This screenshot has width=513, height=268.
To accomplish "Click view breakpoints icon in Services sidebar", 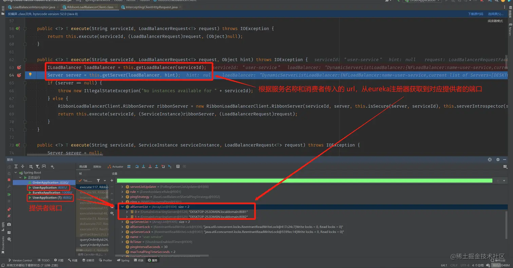I will point(9,209).
